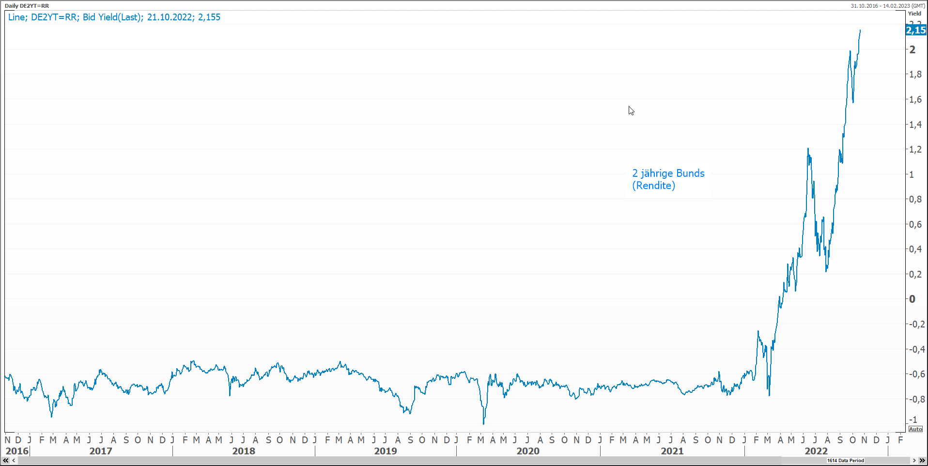The width and height of the screenshot is (928, 466).
Task: Click the 1614 Data Period scrollbar thumb
Action: [x=845, y=461]
